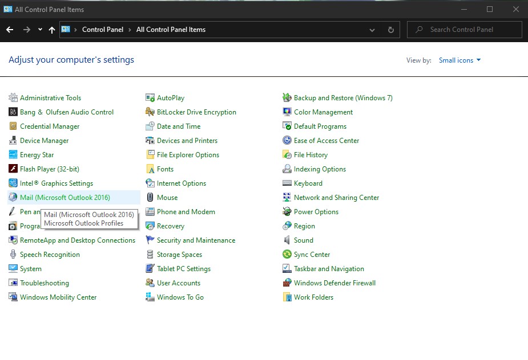The width and height of the screenshot is (528, 360).
Task: Click the Search Control Panel box
Action: [x=465, y=30]
